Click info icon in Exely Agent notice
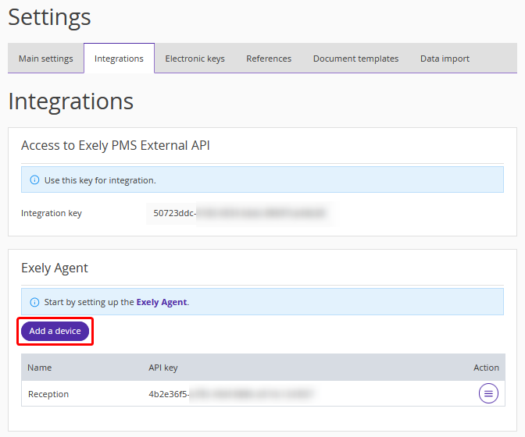Image resolution: width=525 pixels, height=437 pixels. click(x=34, y=302)
